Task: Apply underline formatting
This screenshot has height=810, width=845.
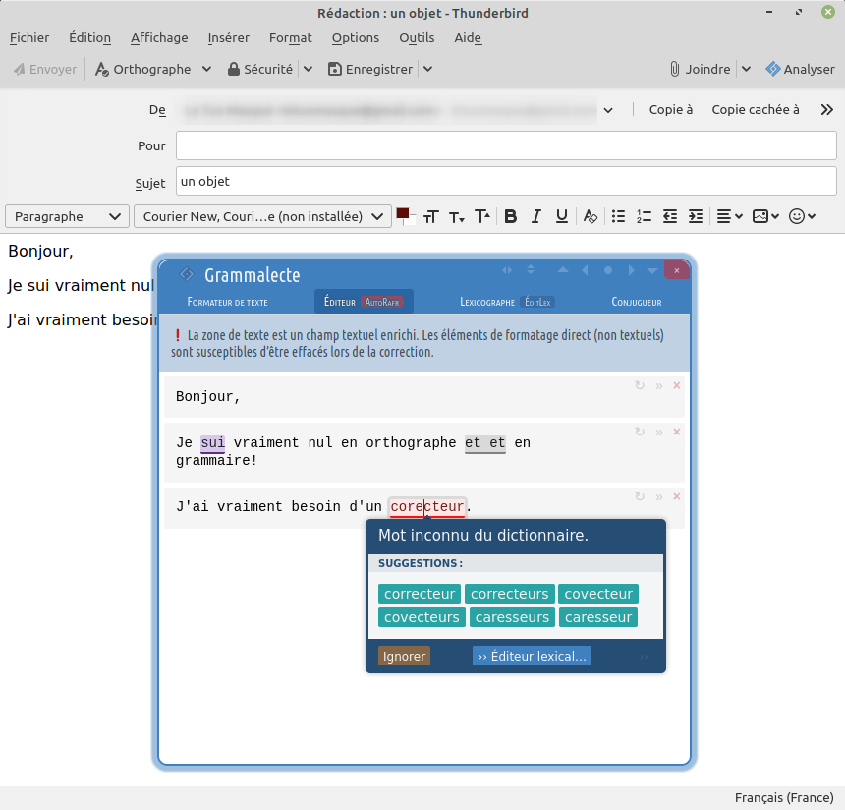Action: click(562, 217)
